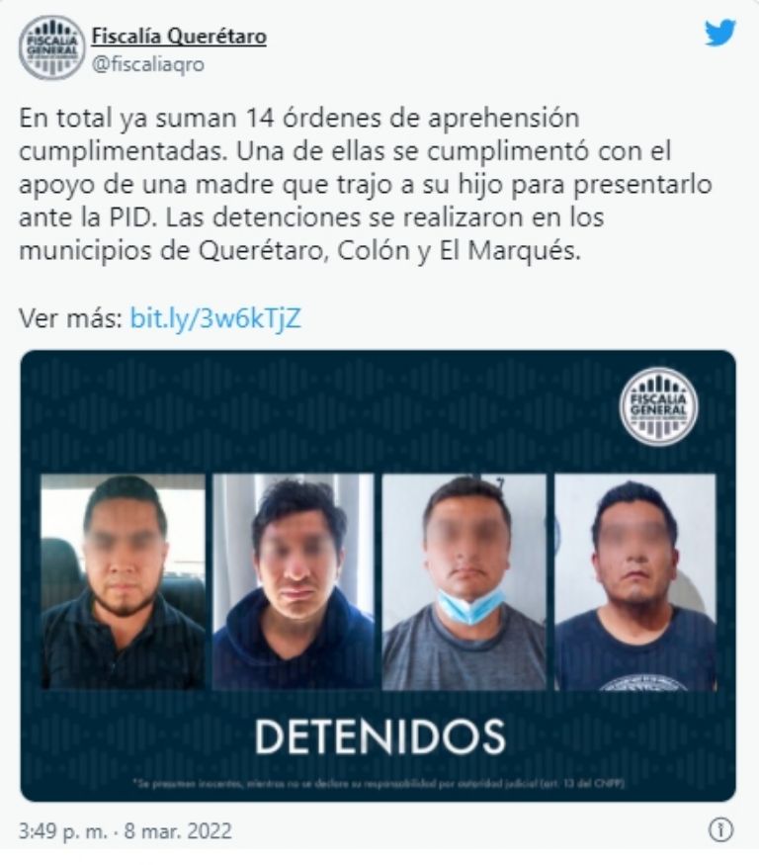Open the attached image's dark patterned top banner

point(379,411)
